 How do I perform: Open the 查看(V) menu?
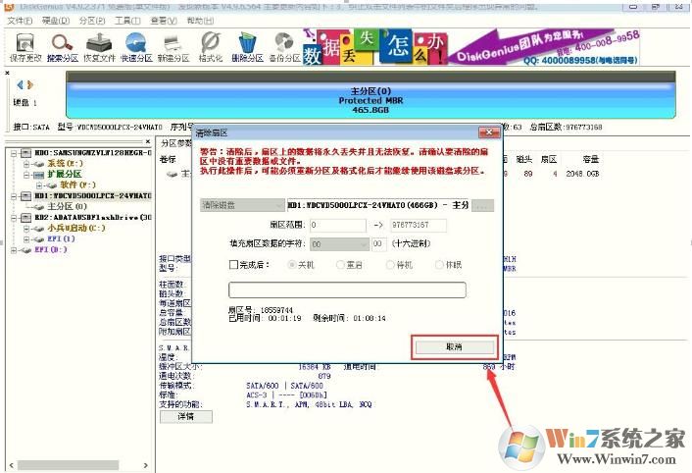[164, 21]
